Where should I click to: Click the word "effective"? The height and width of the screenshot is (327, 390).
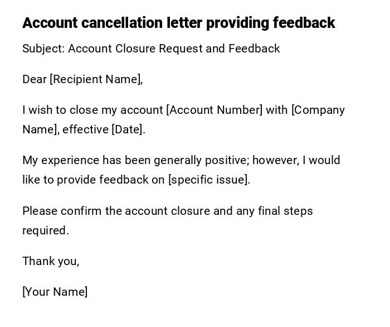click(x=86, y=129)
